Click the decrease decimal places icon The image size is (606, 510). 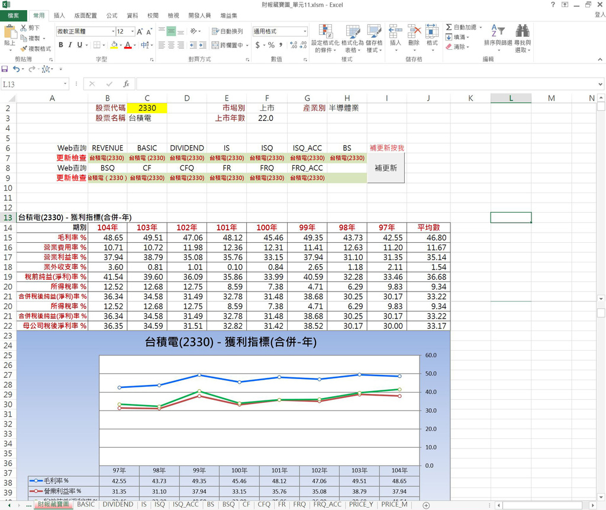304,45
